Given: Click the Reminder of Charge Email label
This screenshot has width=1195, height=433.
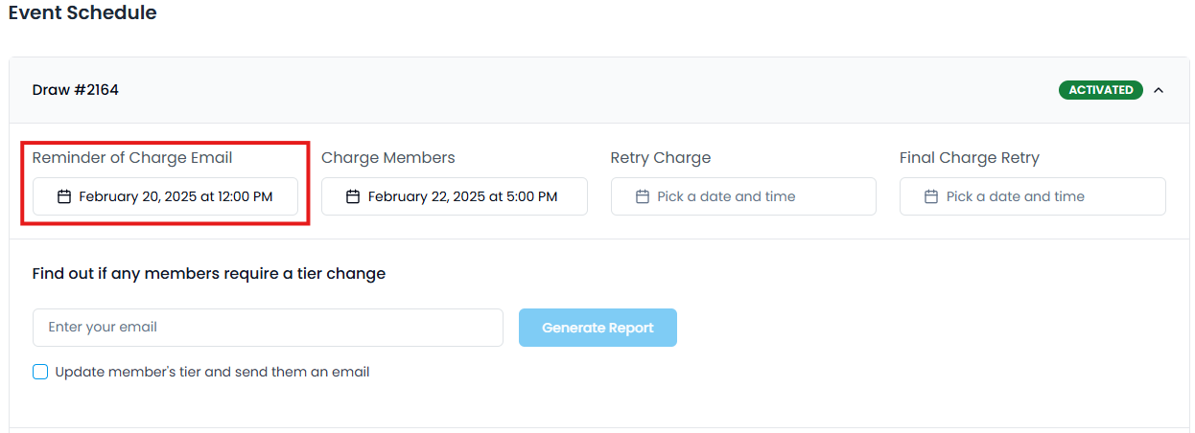Looking at the screenshot, I should click(132, 158).
